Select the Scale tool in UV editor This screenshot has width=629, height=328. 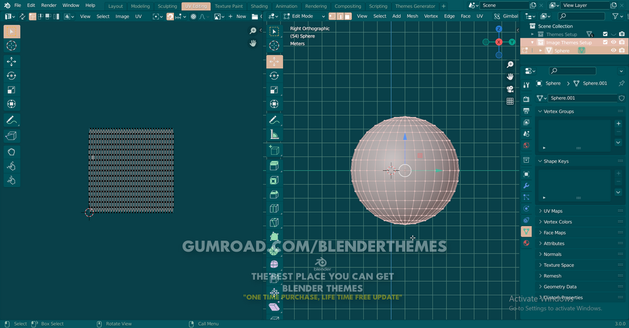coord(12,90)
